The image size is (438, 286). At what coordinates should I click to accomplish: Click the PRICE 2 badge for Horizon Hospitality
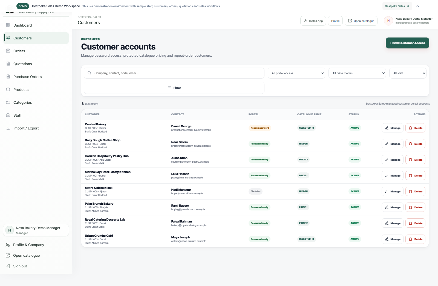[303, 160]
